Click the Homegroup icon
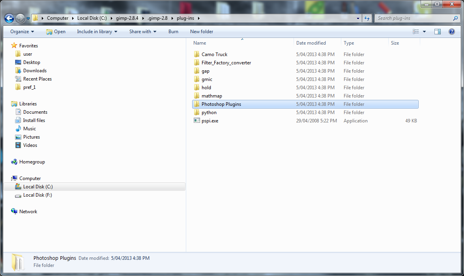464x276 pixels. [x=14, y=162]
